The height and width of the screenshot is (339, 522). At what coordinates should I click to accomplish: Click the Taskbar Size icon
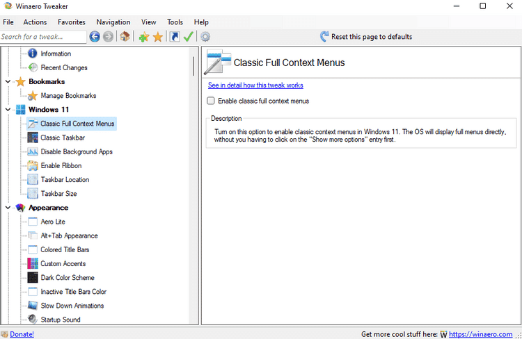[33, 193]
